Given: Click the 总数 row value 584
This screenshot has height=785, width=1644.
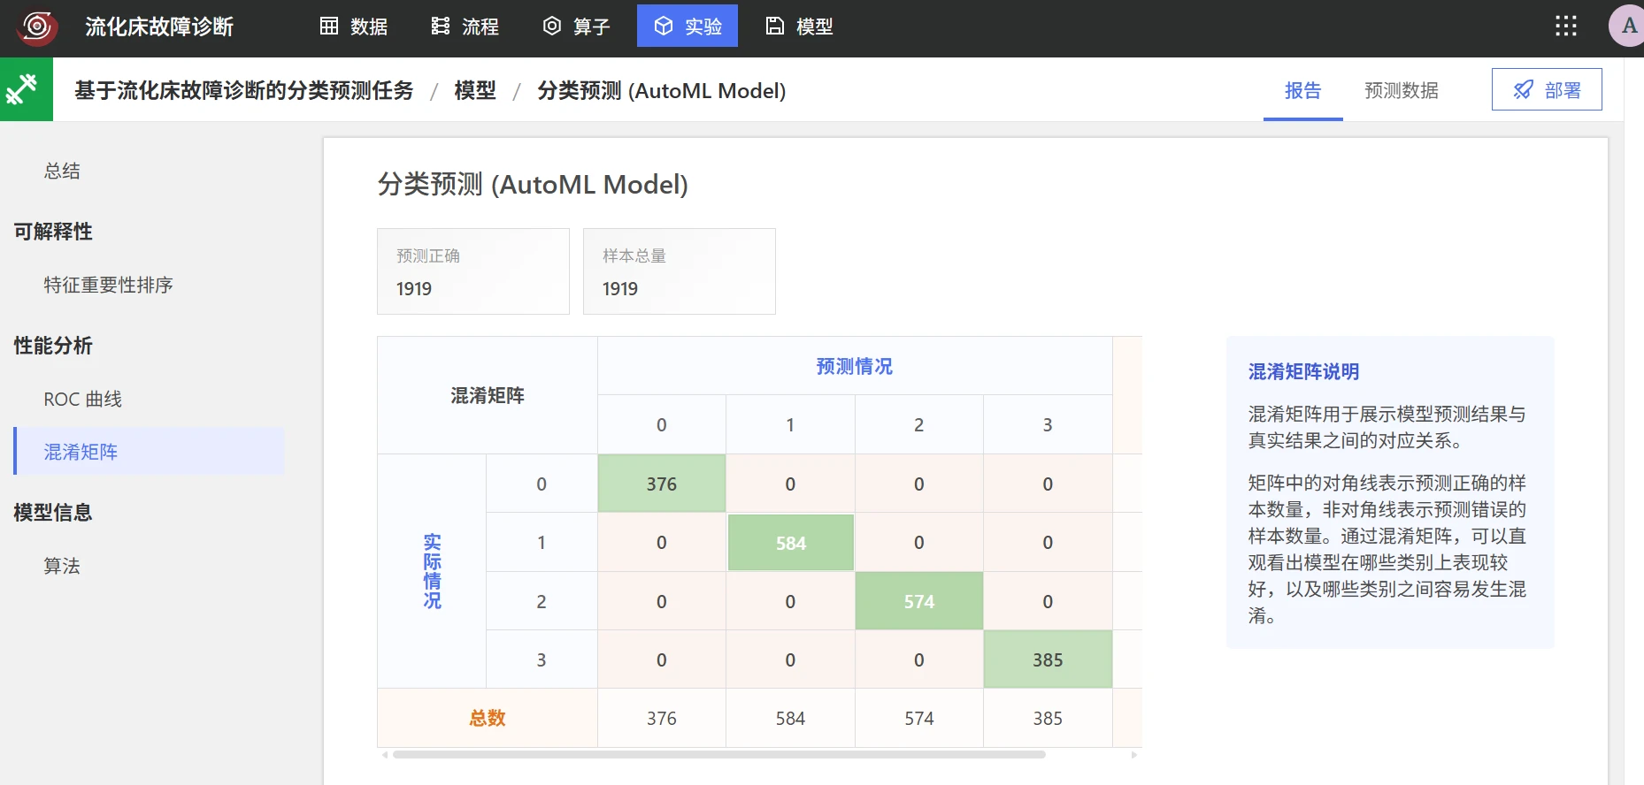Looking at the screenshot, I should tap(791, 718).
